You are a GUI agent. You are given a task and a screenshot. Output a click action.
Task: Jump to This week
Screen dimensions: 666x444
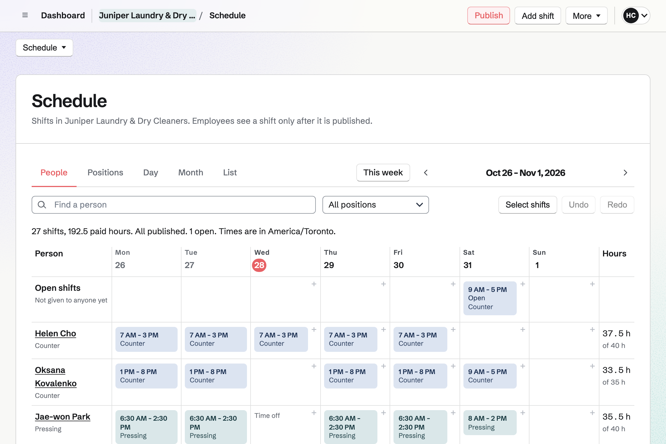383,172
